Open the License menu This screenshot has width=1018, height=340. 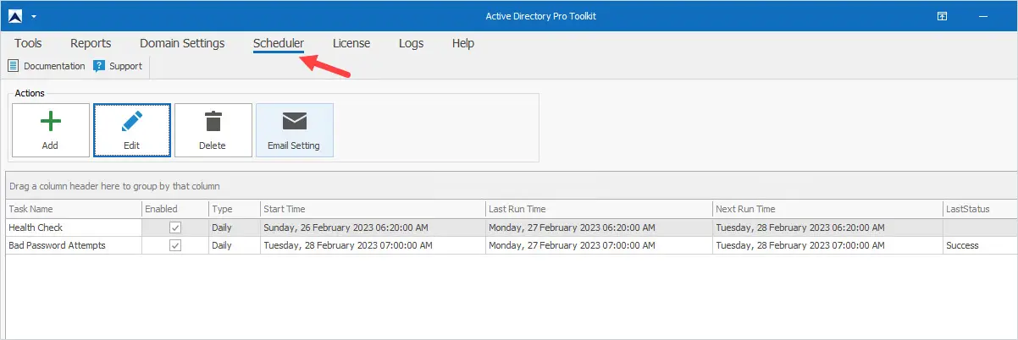pyautogui.click(x=351, y=43)
